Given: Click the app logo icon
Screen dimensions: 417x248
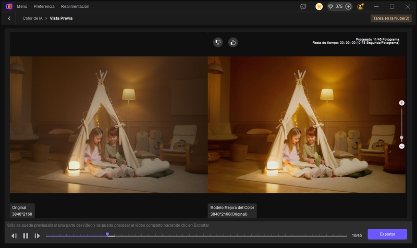Looking at the screenshot, I should pyautogui.click(x=9, y=6).
